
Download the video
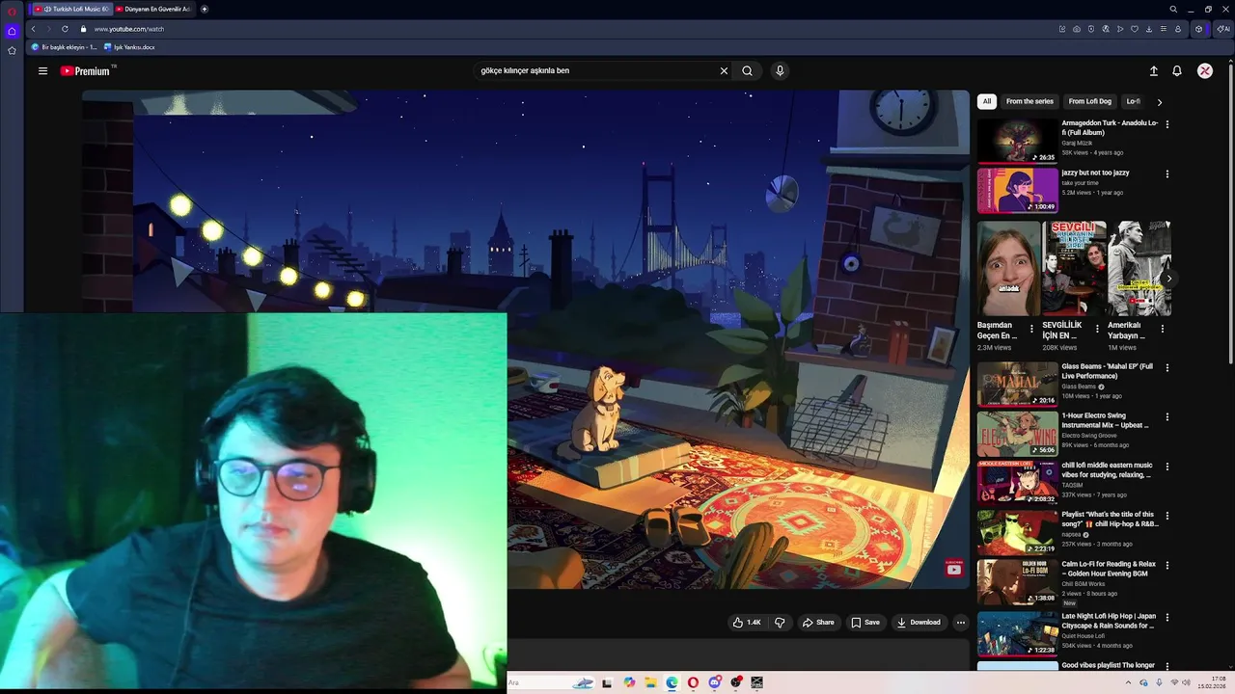pos(919,623)
